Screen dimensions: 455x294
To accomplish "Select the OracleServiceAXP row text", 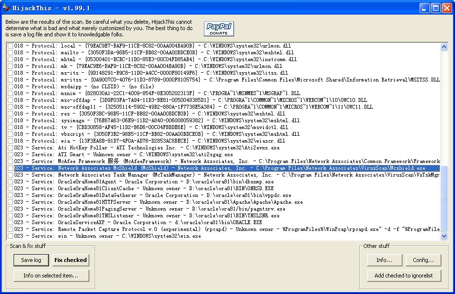I will click(138, 222).
